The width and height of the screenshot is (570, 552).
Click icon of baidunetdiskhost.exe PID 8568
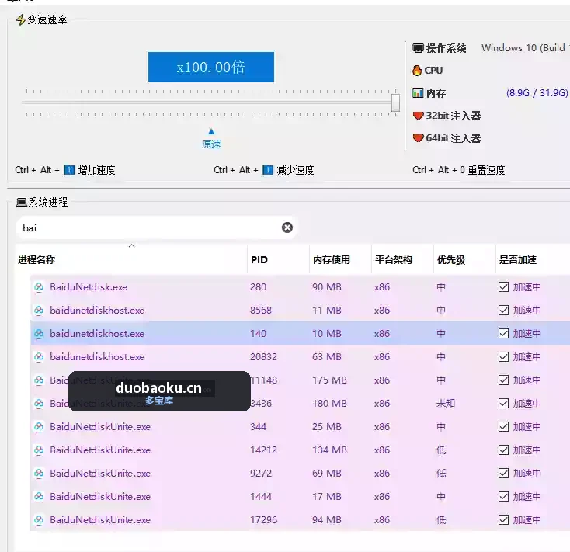click(x=39, y=311)
